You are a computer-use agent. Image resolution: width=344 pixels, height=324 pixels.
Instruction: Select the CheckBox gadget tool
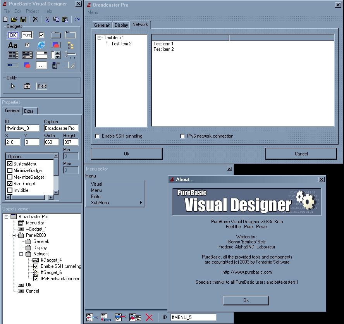point(41,35)
